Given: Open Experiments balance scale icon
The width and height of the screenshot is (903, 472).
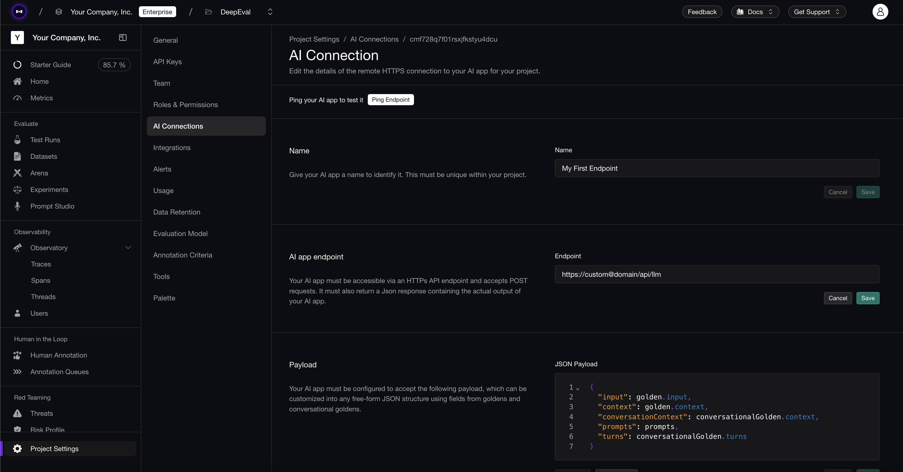Looking at the screenshot, I should pos(17,190).
